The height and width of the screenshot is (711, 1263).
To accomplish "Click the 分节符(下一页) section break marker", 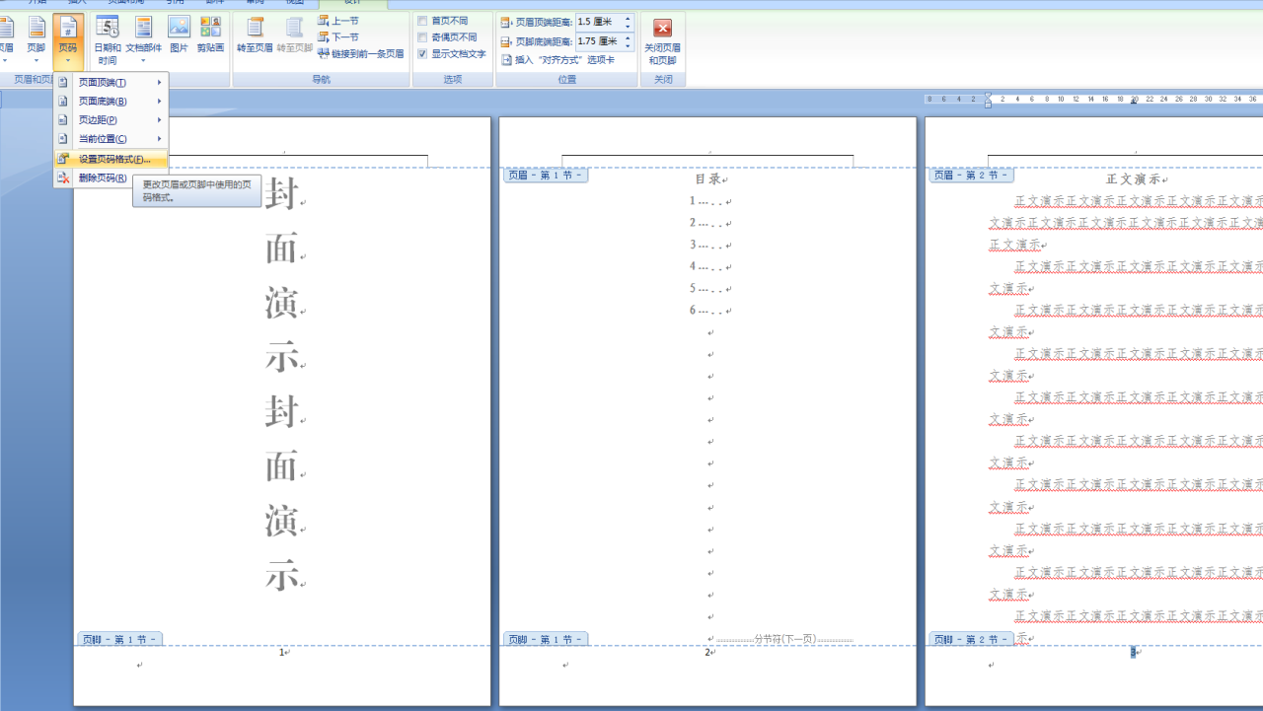I will pyautogui.click(x=784, y=640).
